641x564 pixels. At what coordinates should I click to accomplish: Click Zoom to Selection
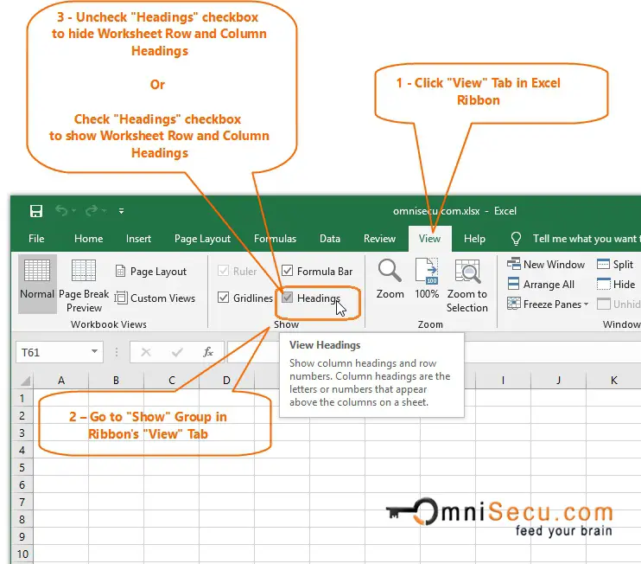(466, 285)
